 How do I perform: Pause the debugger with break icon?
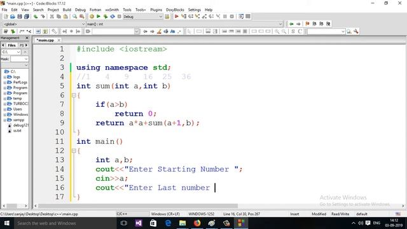225,17
